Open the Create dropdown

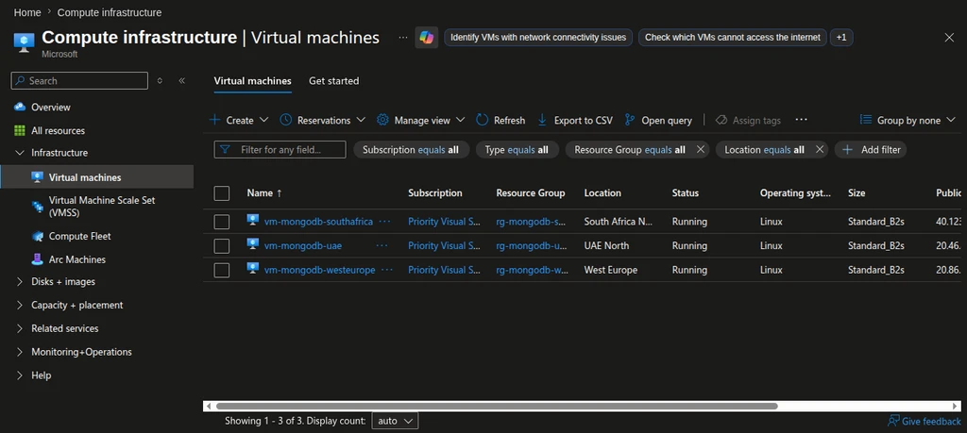(239, 120)
